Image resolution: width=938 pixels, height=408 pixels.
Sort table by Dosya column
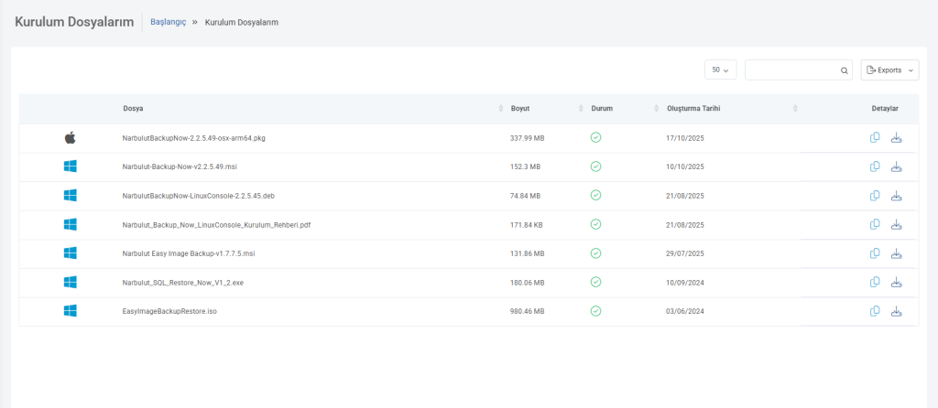coord(134,108)
